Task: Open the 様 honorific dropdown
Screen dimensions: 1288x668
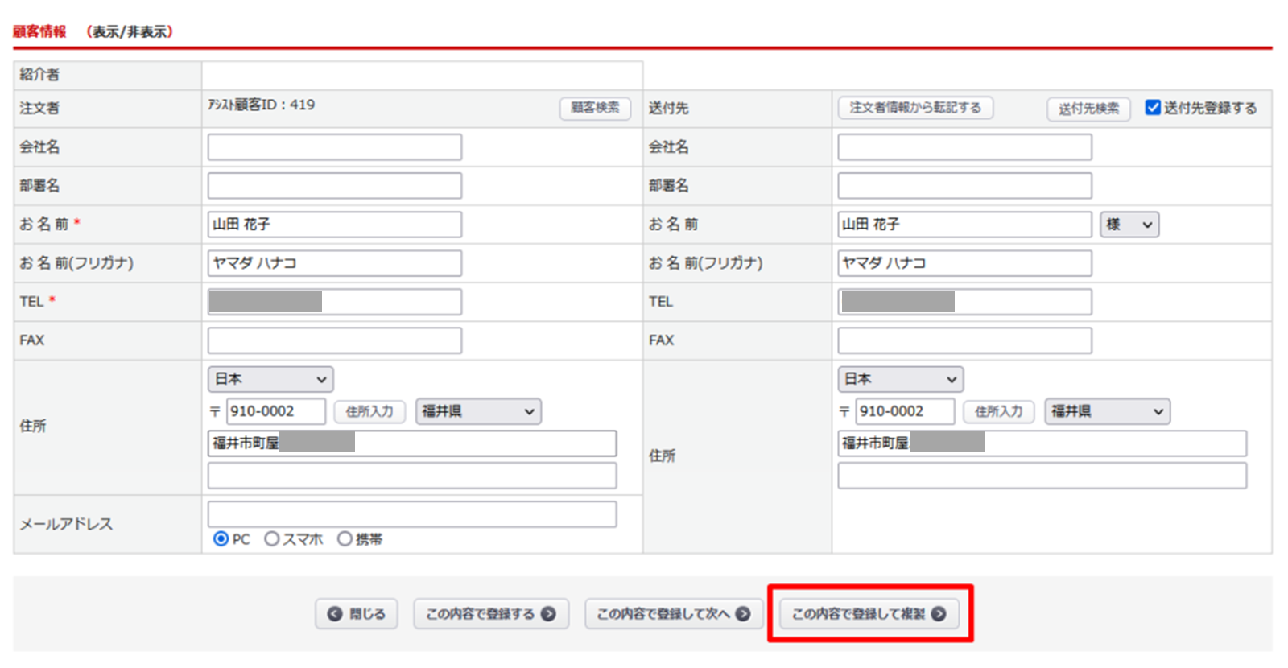Action: pos(1129,225)
